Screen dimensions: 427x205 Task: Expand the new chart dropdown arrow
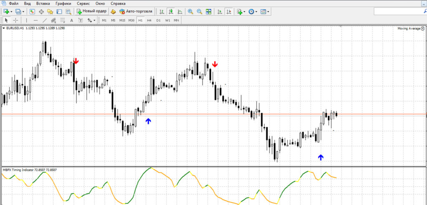pyautogui.click(x=12, y=11)
